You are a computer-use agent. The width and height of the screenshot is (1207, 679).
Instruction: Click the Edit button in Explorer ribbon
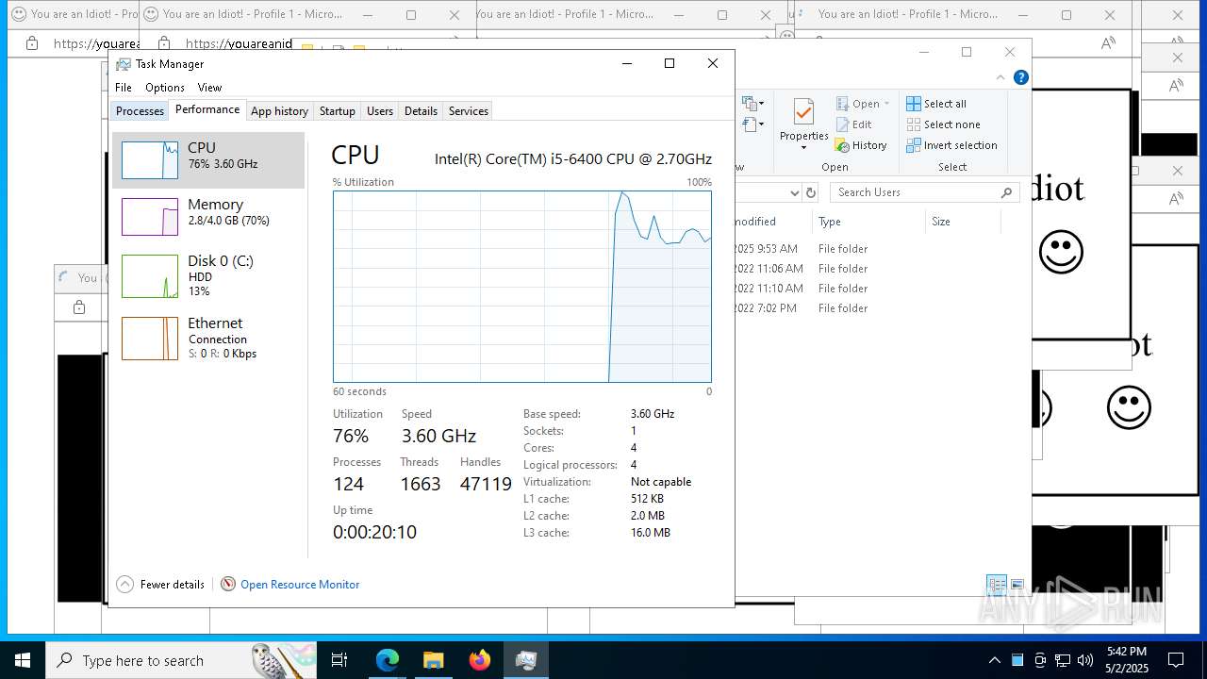(853, 124)
